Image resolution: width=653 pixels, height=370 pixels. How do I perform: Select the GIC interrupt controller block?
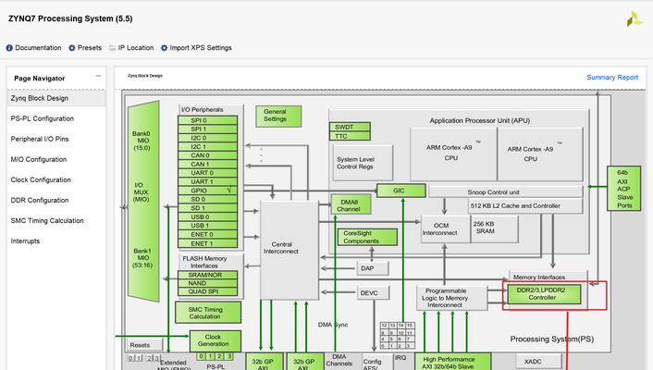(x=400, y=191)
